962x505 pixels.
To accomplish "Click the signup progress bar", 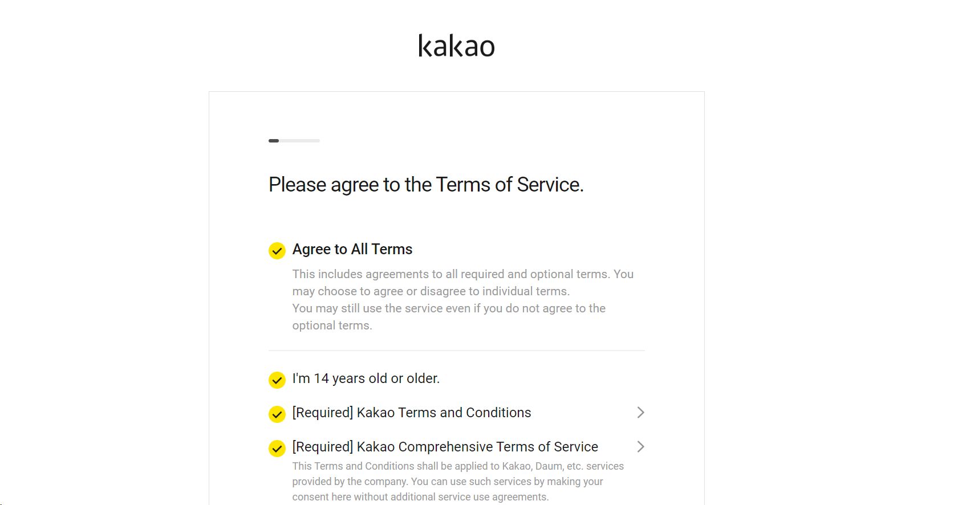I will (294, 140).
